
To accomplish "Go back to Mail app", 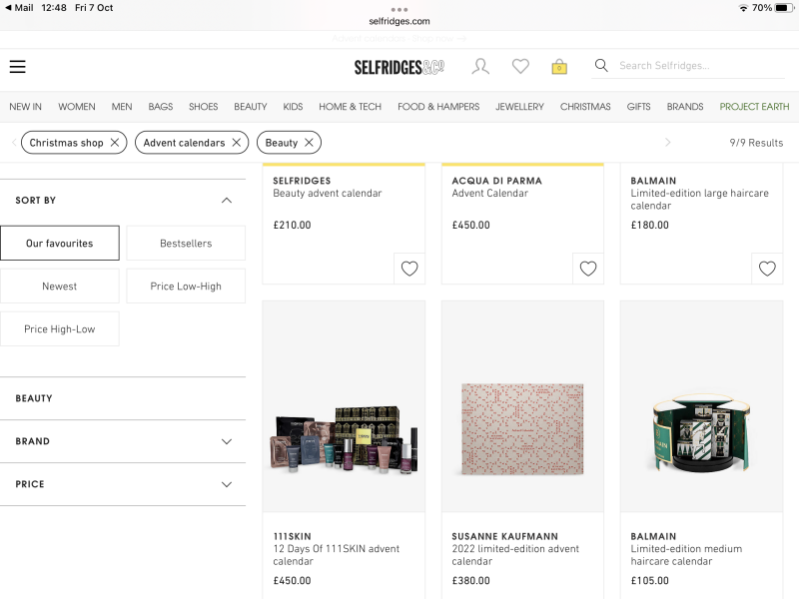I will (x=19, y=8).
